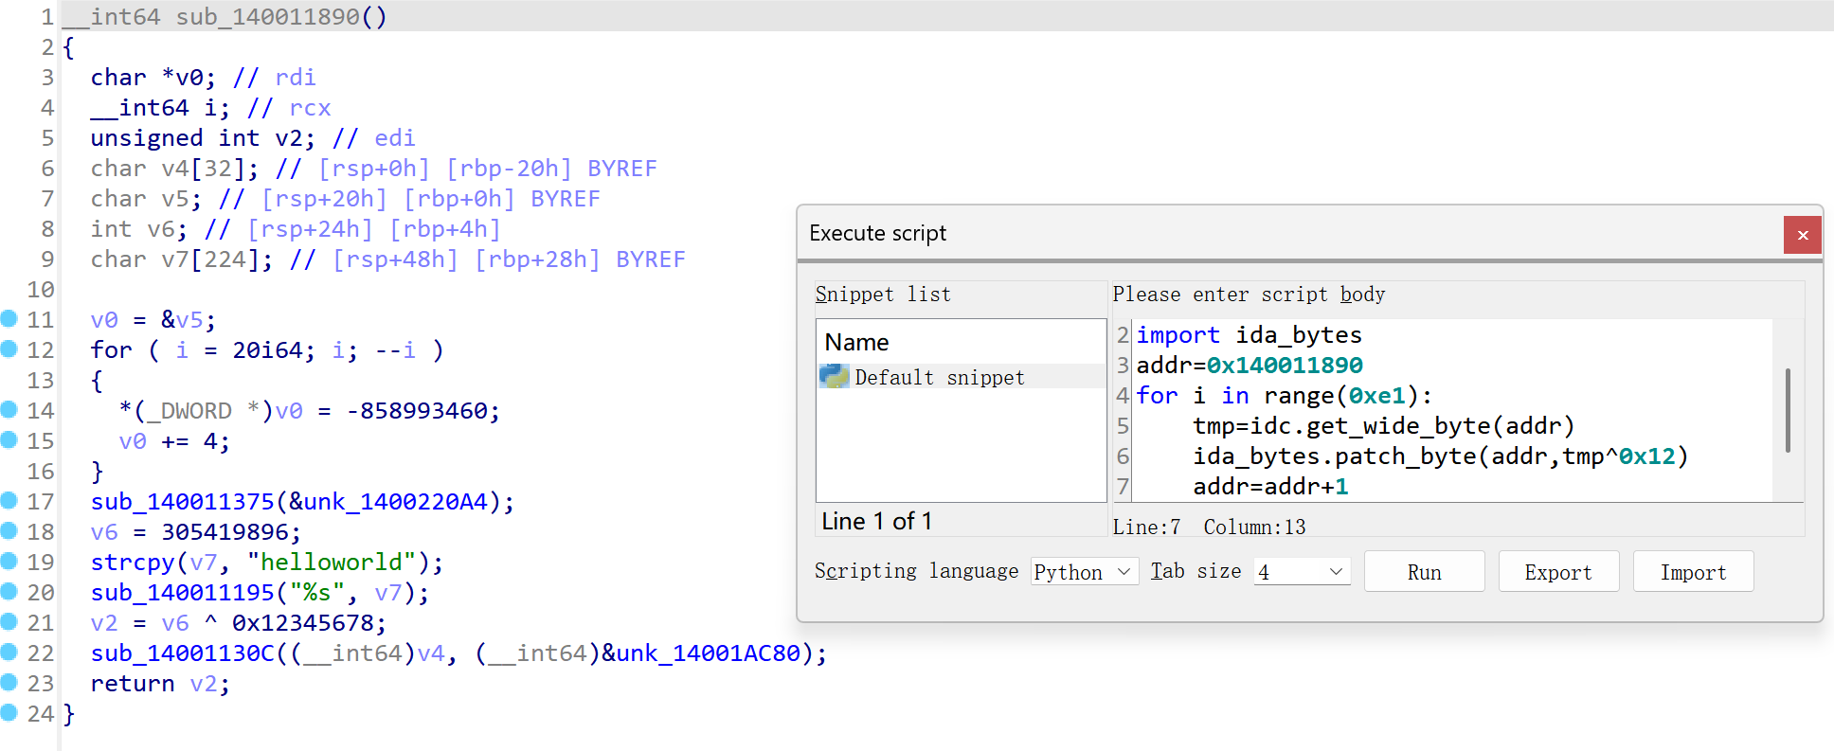Click the Export button
The height and width of the screenshot is (751, 1834).
[1557, 572]
